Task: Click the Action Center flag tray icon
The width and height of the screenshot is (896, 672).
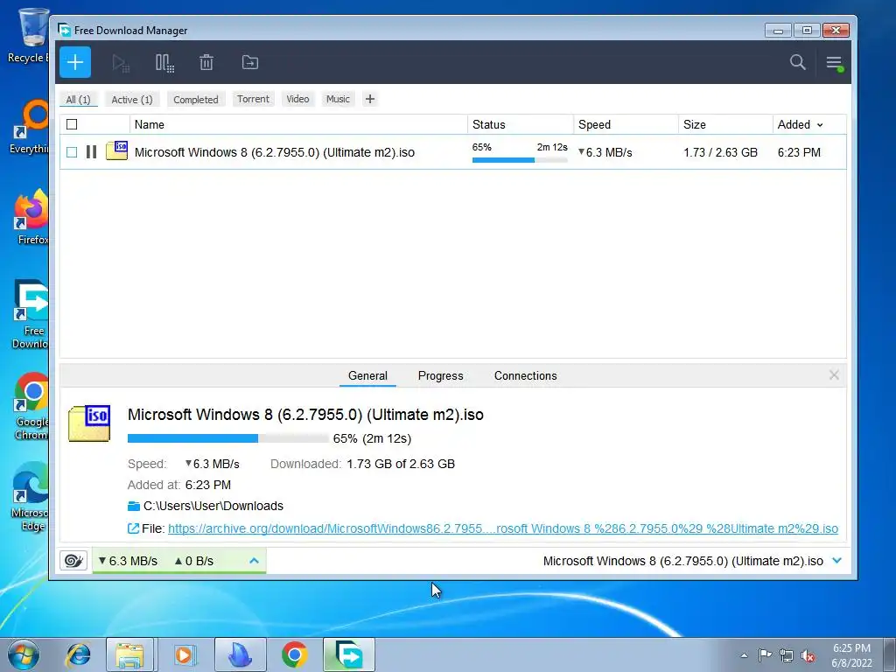Action: coord(765,654)
